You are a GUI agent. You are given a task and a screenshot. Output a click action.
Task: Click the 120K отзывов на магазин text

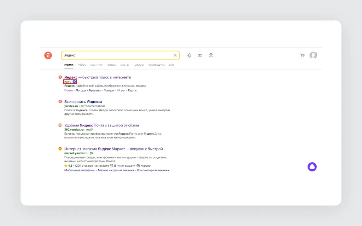(x=92, y=166)
